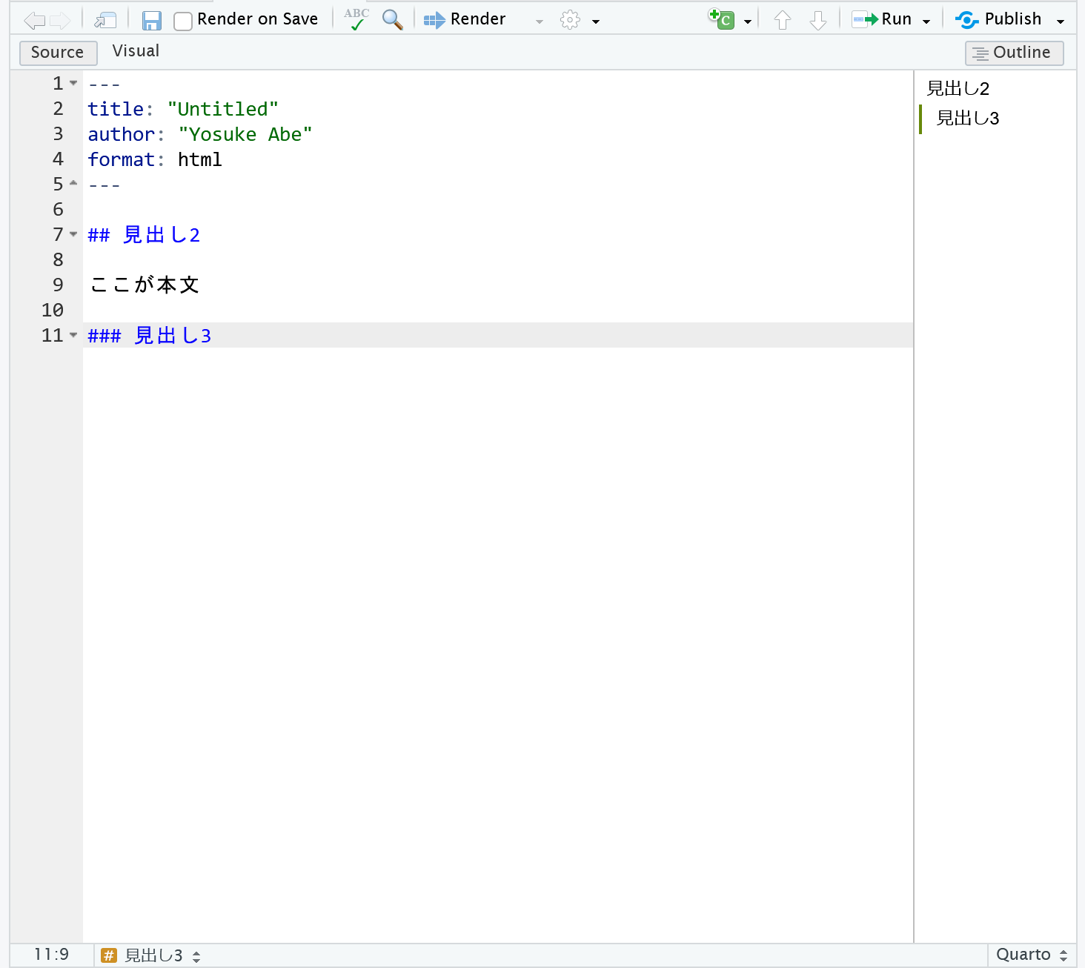Run the current line or selection
Viewport: 1085px width, 968px height.
(x=882, y=19)
